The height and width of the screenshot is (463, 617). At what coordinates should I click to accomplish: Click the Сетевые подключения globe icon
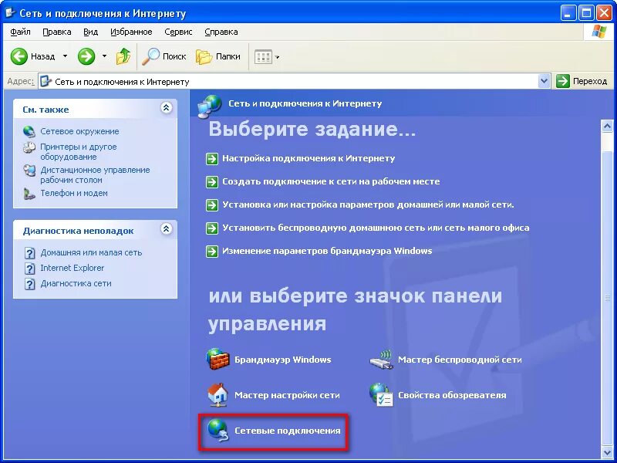tap(218, 431)
